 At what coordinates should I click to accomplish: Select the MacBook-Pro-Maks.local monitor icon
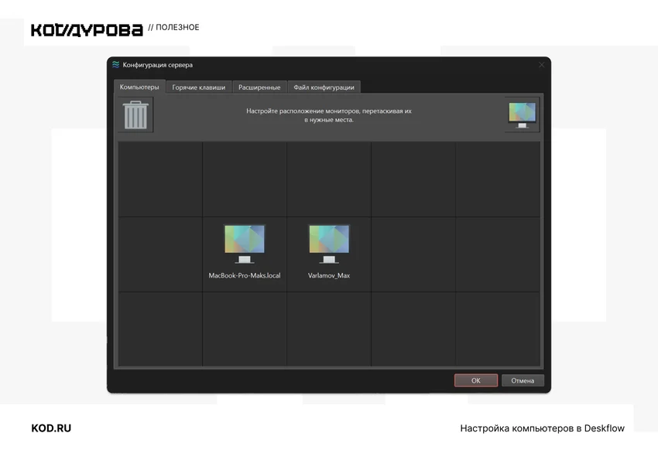click(x=245, y=244)
